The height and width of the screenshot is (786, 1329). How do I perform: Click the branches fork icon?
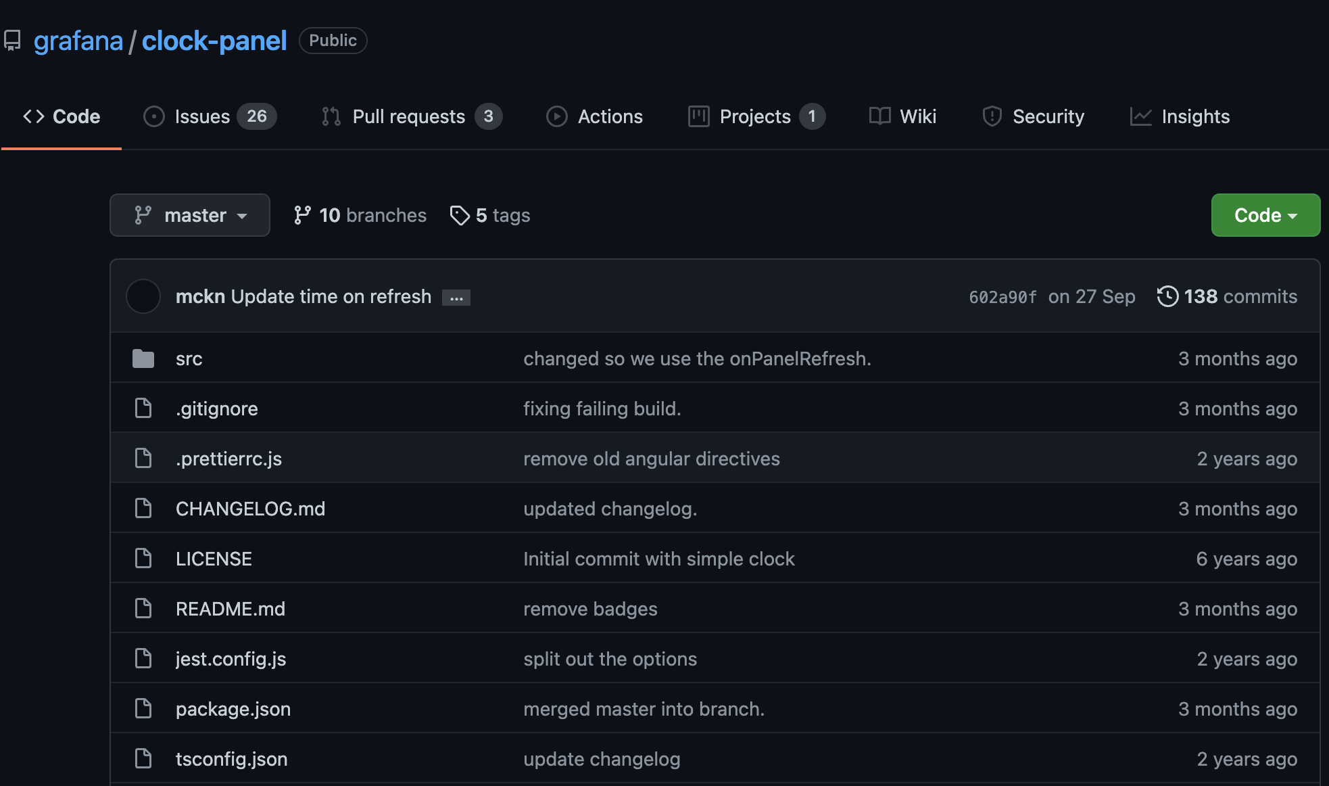click(302, 215)
